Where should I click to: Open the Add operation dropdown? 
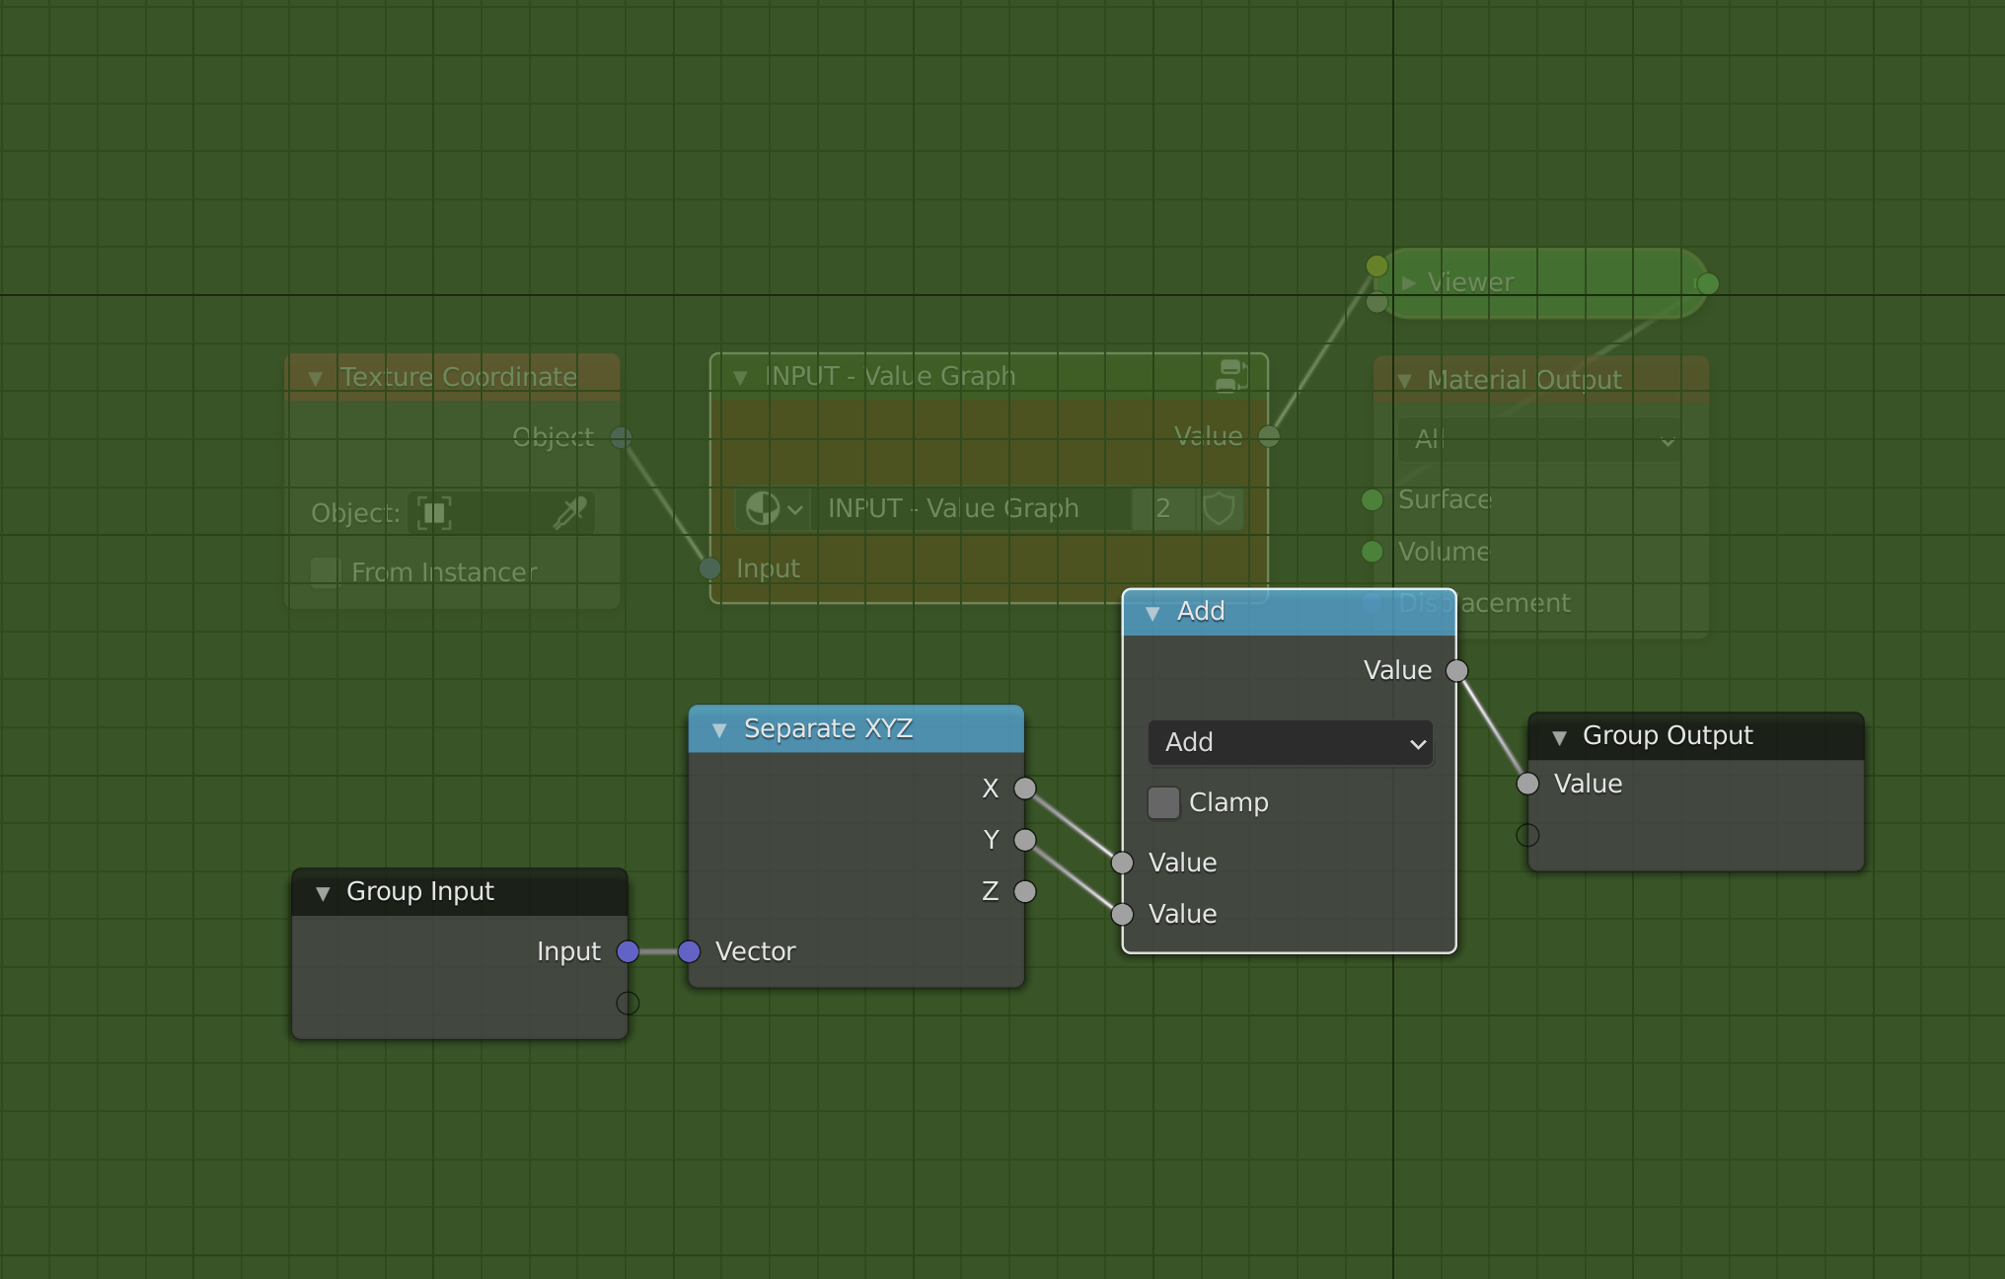(1290, 742)
